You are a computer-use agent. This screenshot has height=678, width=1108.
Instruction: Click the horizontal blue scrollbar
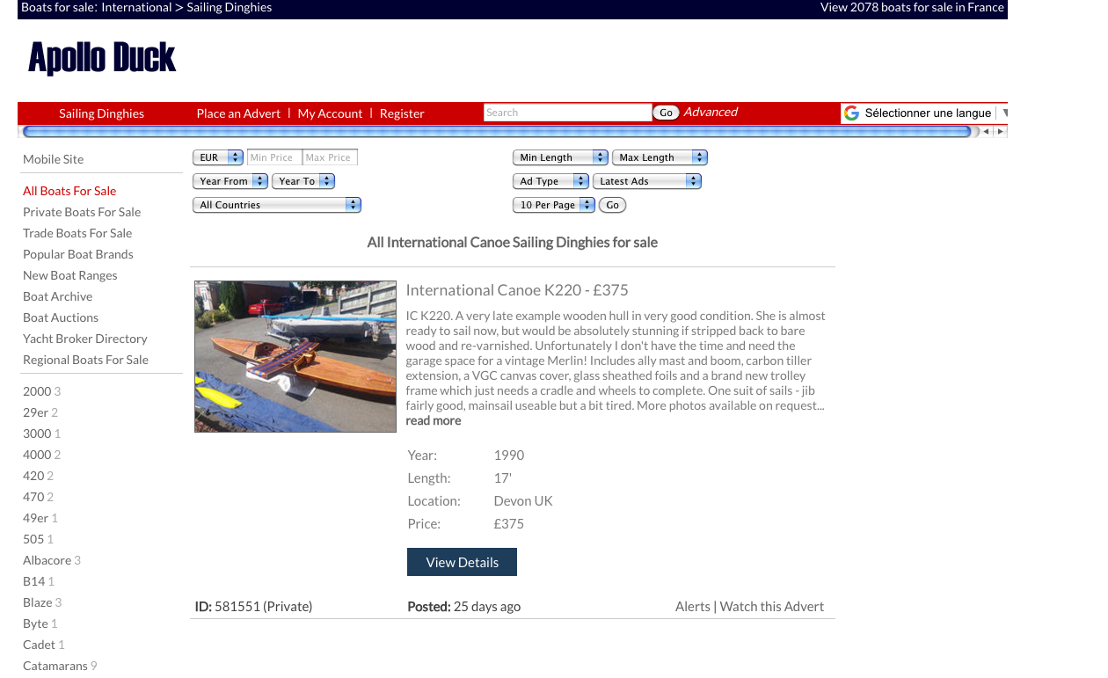pyautogui.click(x=497, y=132)
